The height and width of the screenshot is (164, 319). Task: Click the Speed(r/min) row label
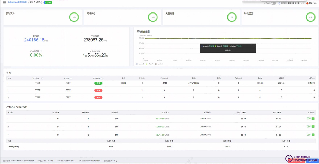pyautogui.click(x=13, y=147)
